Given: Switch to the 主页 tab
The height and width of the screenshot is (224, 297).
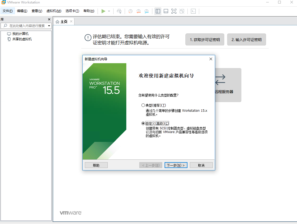Looking at the screenshot, I should point(64,22).
